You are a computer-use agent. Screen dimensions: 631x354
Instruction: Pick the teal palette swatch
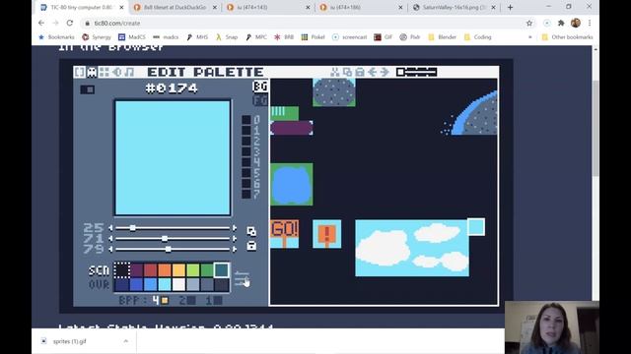point(221,270)
